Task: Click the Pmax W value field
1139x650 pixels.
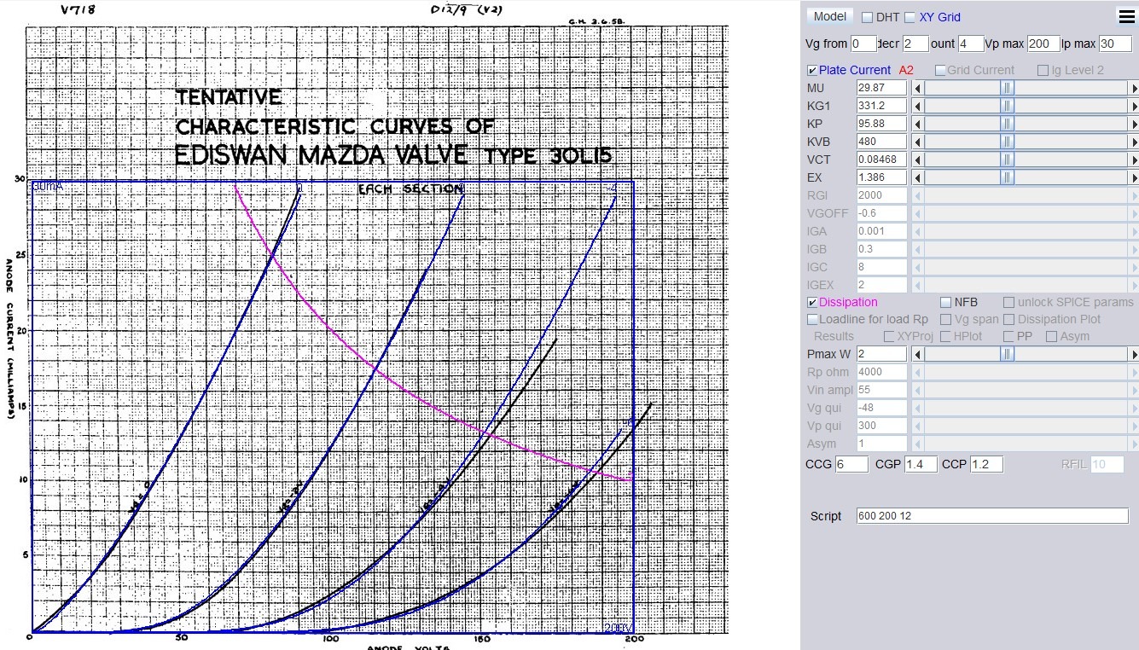Action: point(881,354)
